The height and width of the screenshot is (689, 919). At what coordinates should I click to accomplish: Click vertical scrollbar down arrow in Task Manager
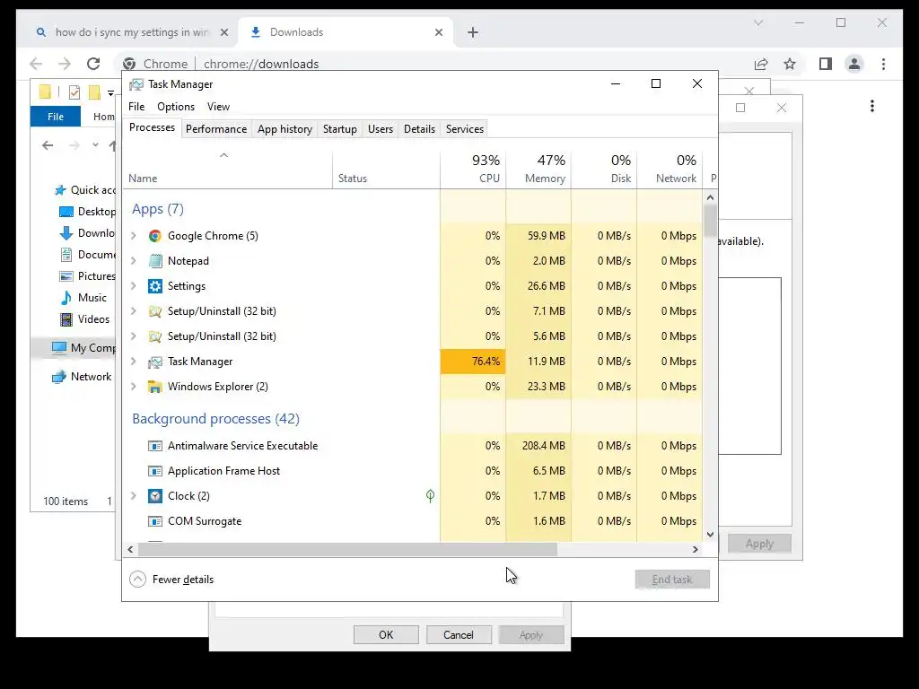[711, 535]
